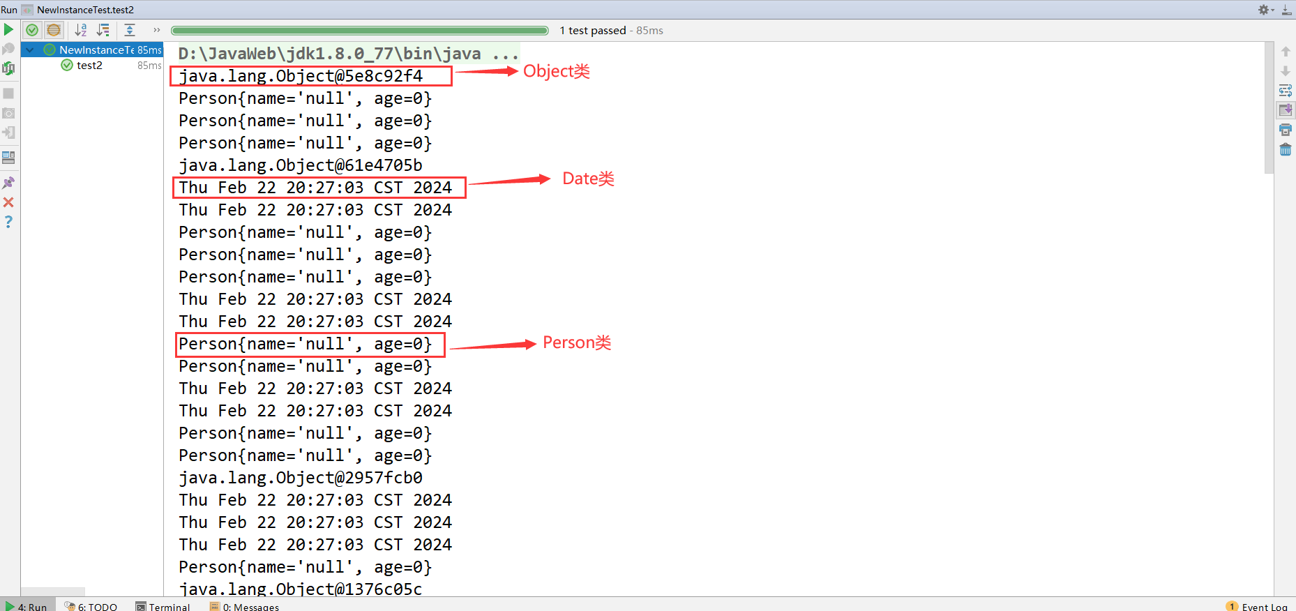Sort tests by duration
Viewport: 1296px width, 611px height.
(103, 30)
